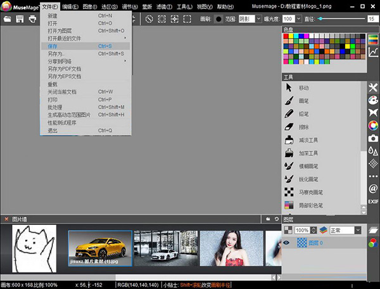Open the 编辑(E) menu in menu bar
Image resolution: width=380 pixels, height=289 pixels.
[x=70, y=6]
